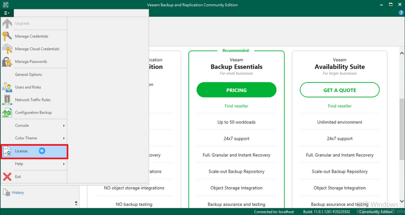Click the Configuration Backup icon

pos(7,112)
